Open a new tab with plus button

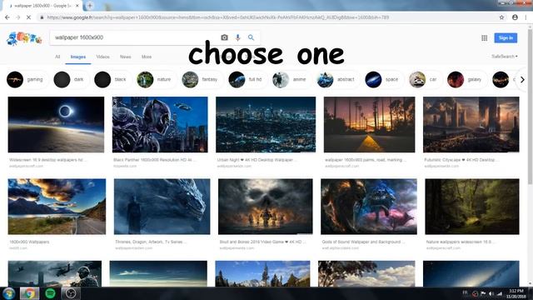coord(90,6)
